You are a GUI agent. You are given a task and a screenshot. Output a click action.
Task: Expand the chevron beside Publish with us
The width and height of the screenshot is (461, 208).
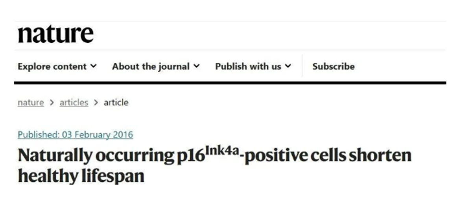[x=288, y=66]
